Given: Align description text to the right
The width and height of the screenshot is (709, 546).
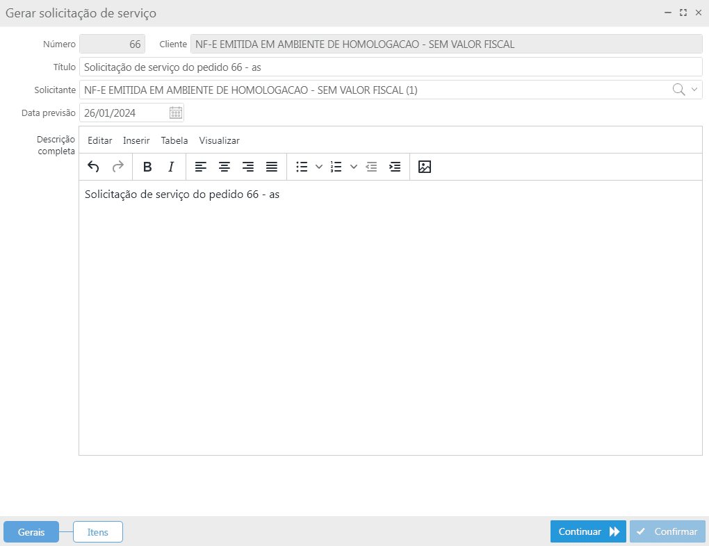Looking at the screenshot, I should 248,167.
